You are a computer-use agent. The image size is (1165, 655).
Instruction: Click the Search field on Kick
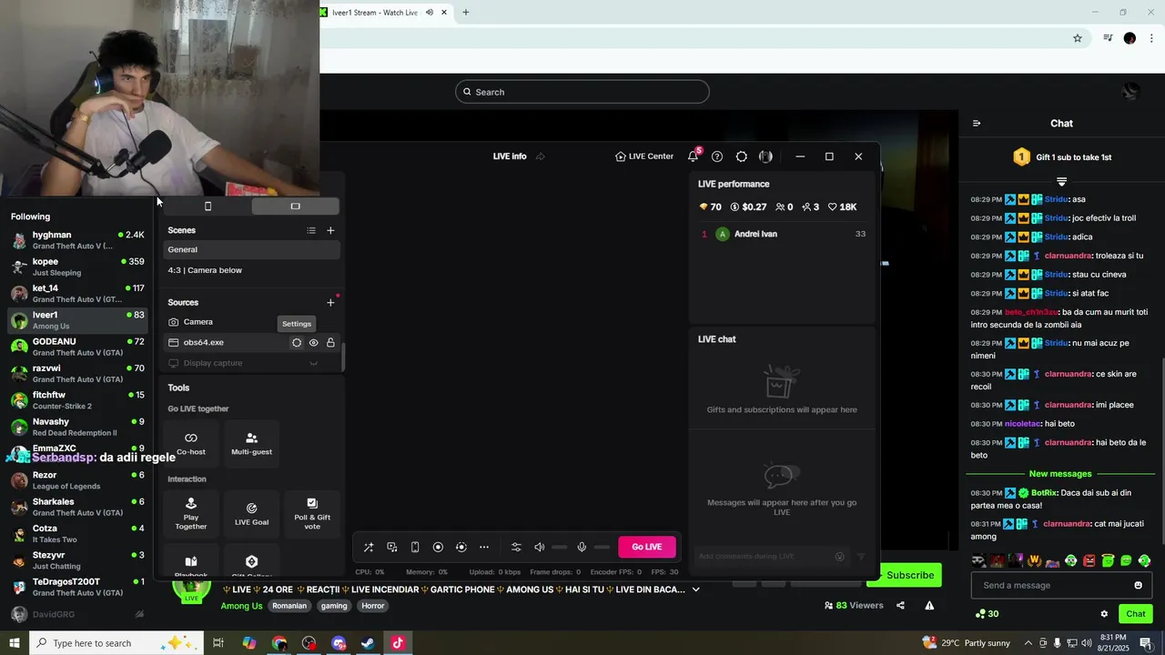tap(582, 92)
